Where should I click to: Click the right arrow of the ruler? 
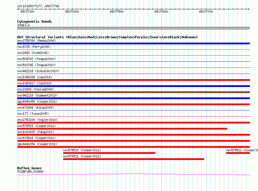pyautogui.click(x=249, y=9)
